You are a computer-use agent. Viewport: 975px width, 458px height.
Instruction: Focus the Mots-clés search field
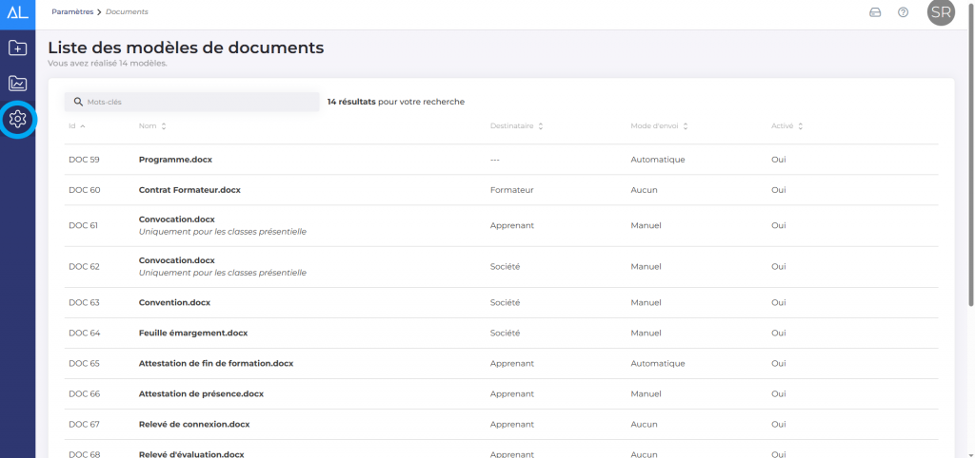pos(200,102)
